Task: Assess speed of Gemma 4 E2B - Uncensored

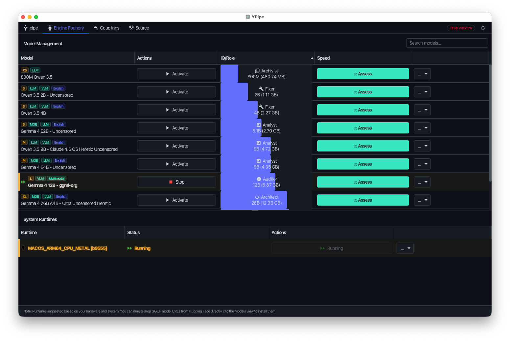Action: pyautogui.click(x=363, y=128)
